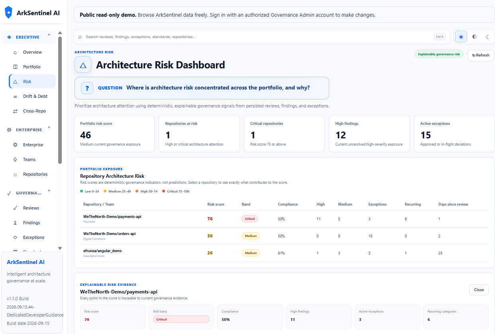Click the triangle icon beside dashboard title
The width and height of the screenshot is (495, 334).
point(83,65)
